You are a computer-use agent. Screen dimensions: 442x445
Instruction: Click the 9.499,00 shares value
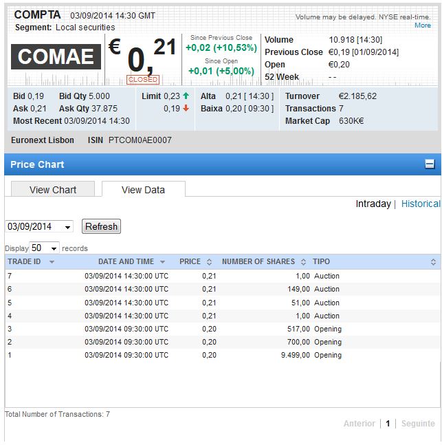[296, 355]
